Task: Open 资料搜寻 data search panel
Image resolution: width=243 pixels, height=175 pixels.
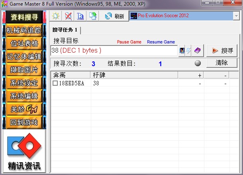Action: [x=24, y=17]
